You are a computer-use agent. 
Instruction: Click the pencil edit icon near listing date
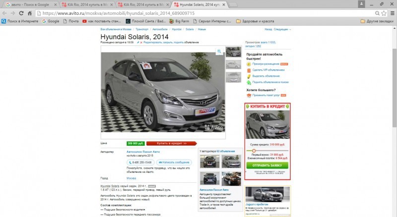[138, 43]
